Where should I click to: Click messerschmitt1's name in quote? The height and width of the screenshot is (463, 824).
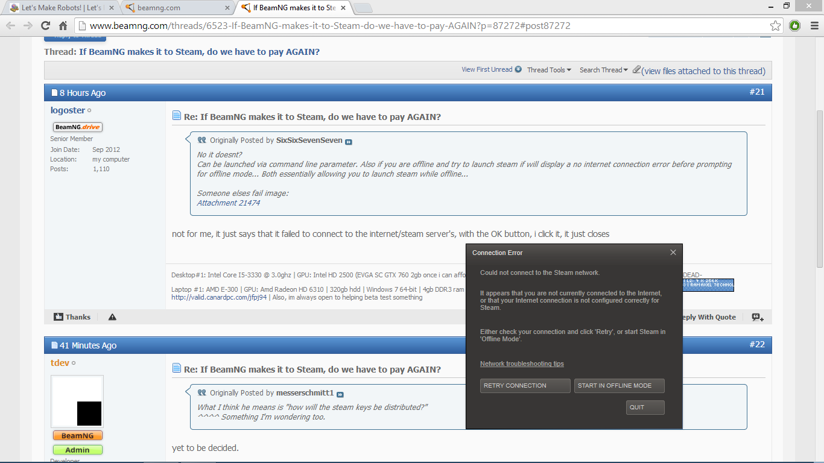[x=305, y=393]
